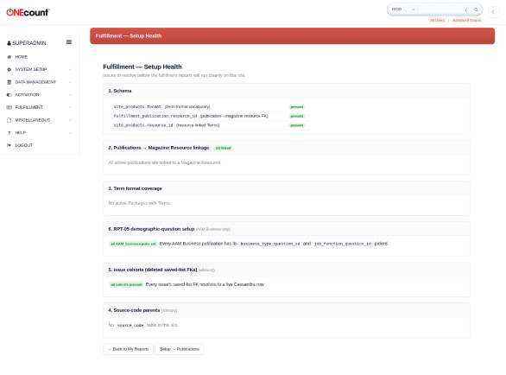Go to HOME in sidebar

coord(22,57)
